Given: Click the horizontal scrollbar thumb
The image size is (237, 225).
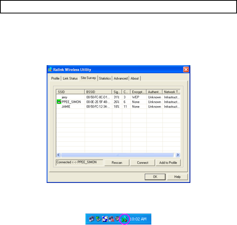Looking at the screenshot, I should pos(117,155).
